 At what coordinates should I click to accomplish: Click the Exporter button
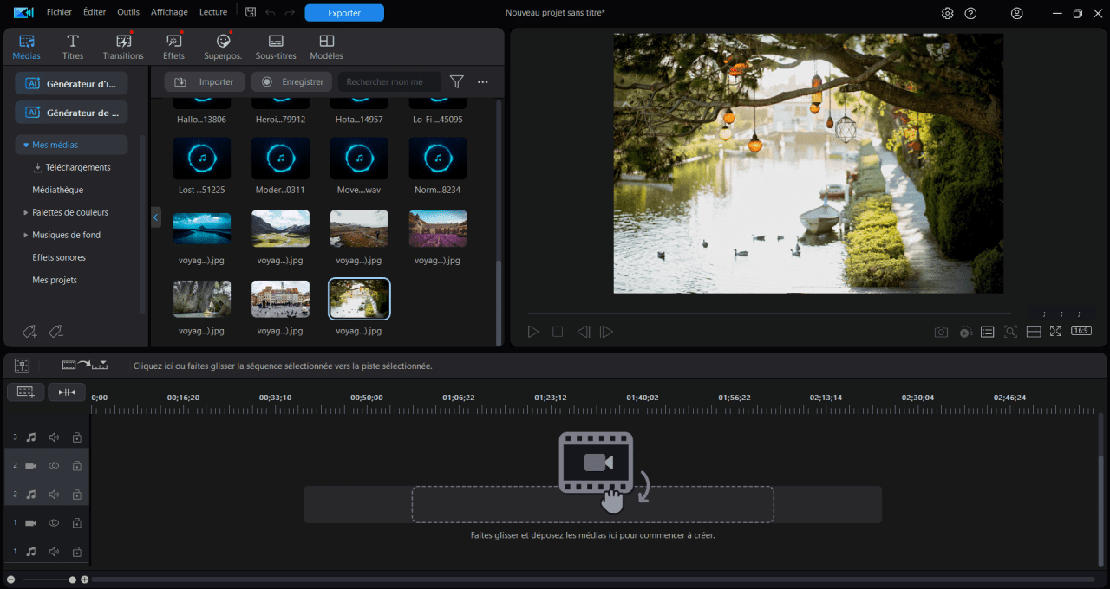point(344,13)
